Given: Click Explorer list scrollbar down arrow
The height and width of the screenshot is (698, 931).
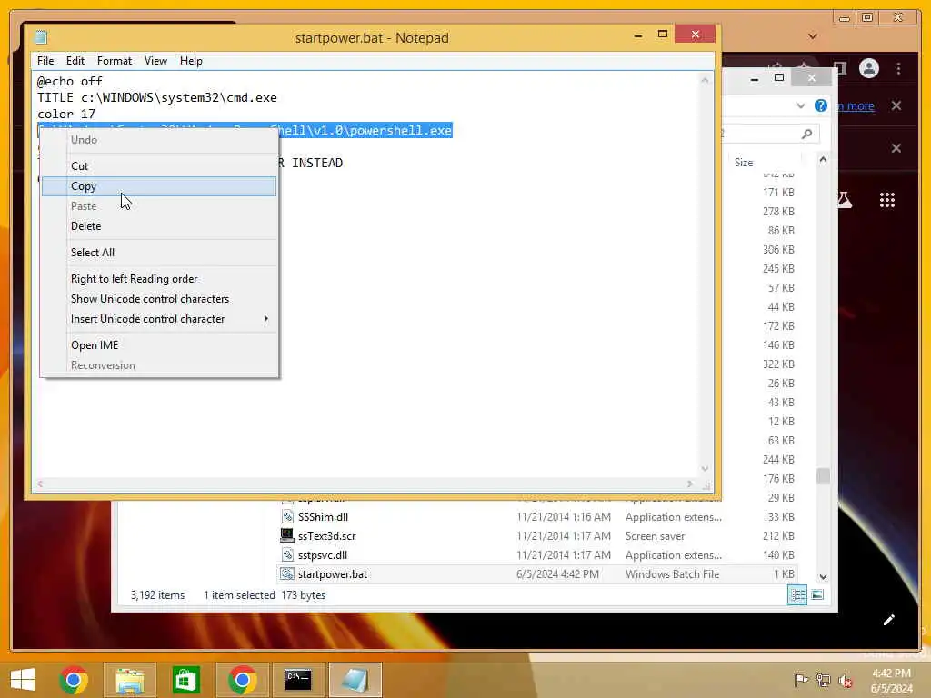Looking at the screenshot, I should click(x=823, y=576).
